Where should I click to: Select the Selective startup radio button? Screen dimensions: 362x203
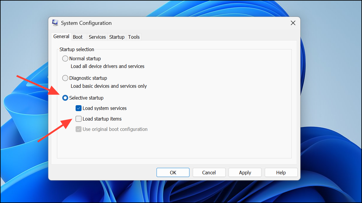click(65, 98)
